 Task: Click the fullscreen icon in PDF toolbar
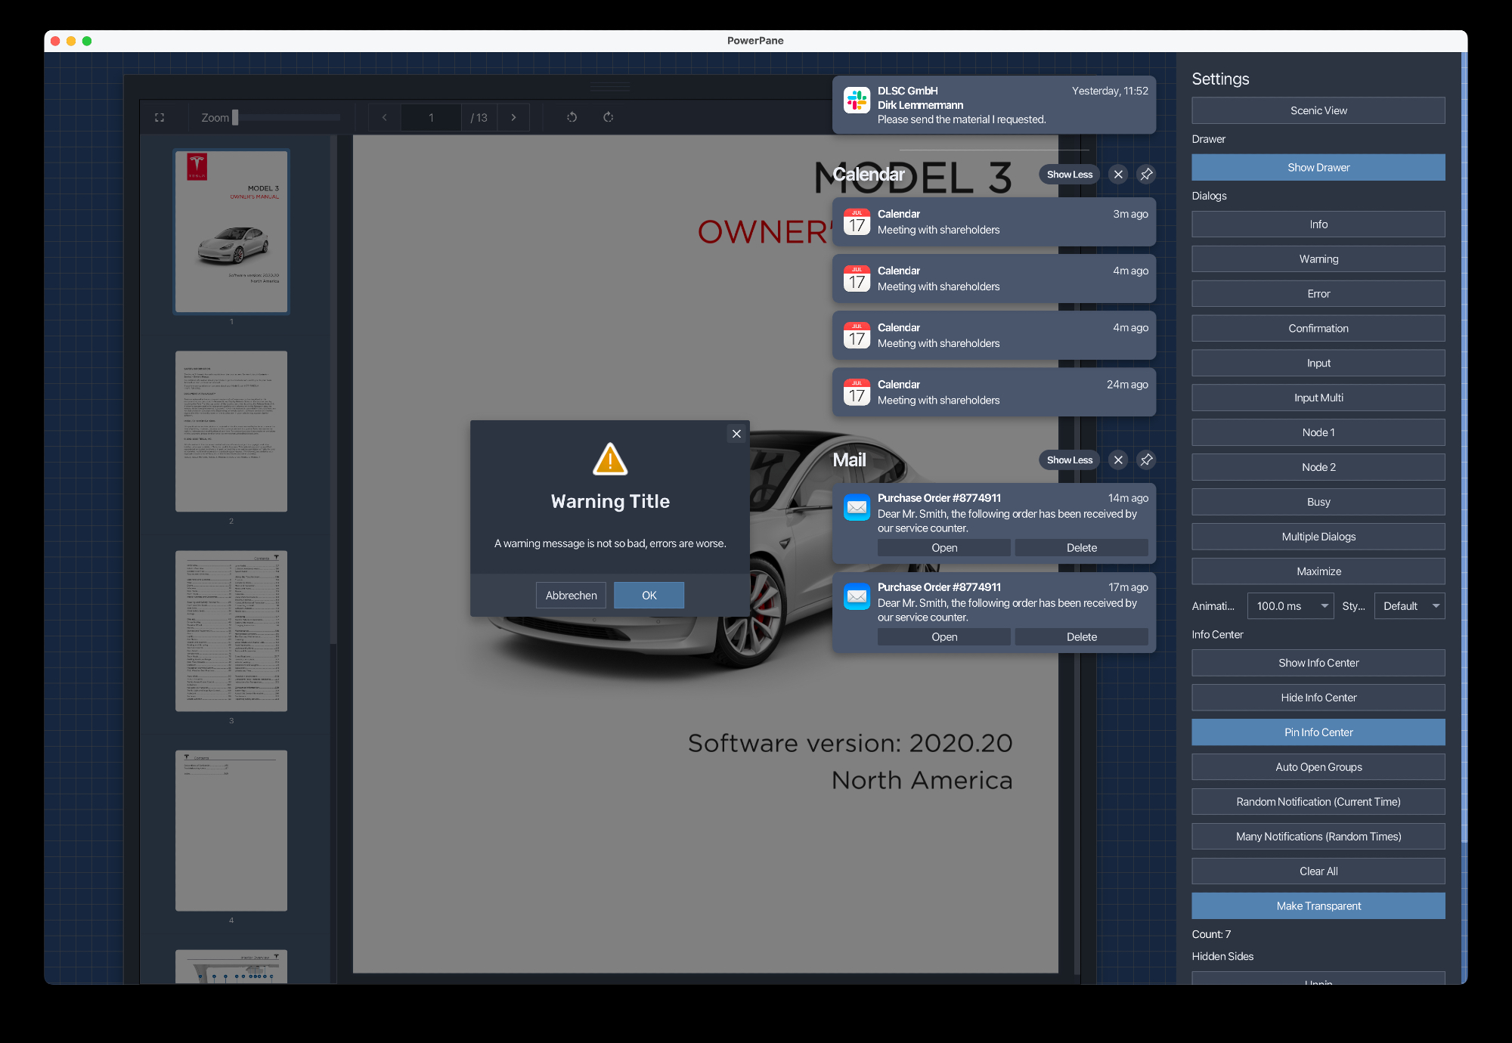(160, 118)
